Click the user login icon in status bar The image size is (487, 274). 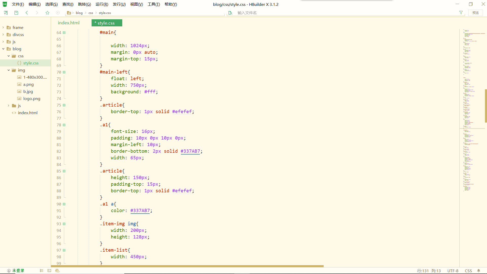tap(9, 271)
